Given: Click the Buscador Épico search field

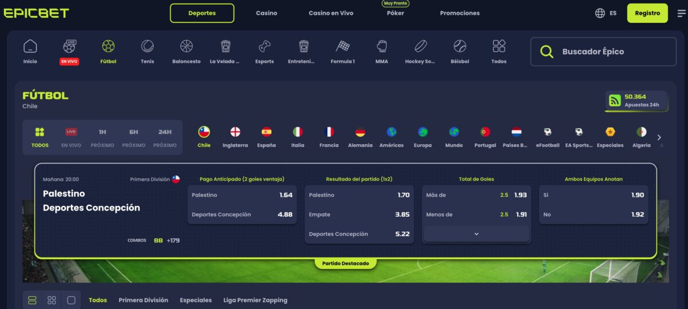Looking at the screenshot, I should pos(603,51).
